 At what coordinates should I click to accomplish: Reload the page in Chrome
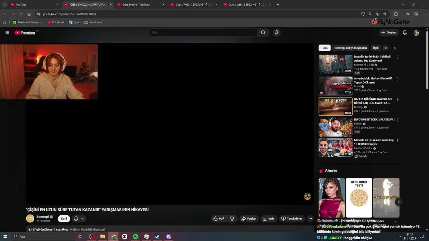(x=21, y=14)
